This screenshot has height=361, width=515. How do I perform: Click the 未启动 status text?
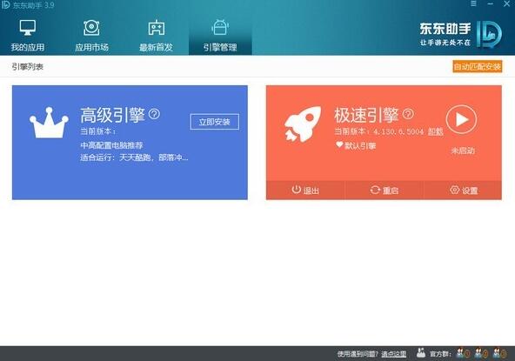click(463, 150)
